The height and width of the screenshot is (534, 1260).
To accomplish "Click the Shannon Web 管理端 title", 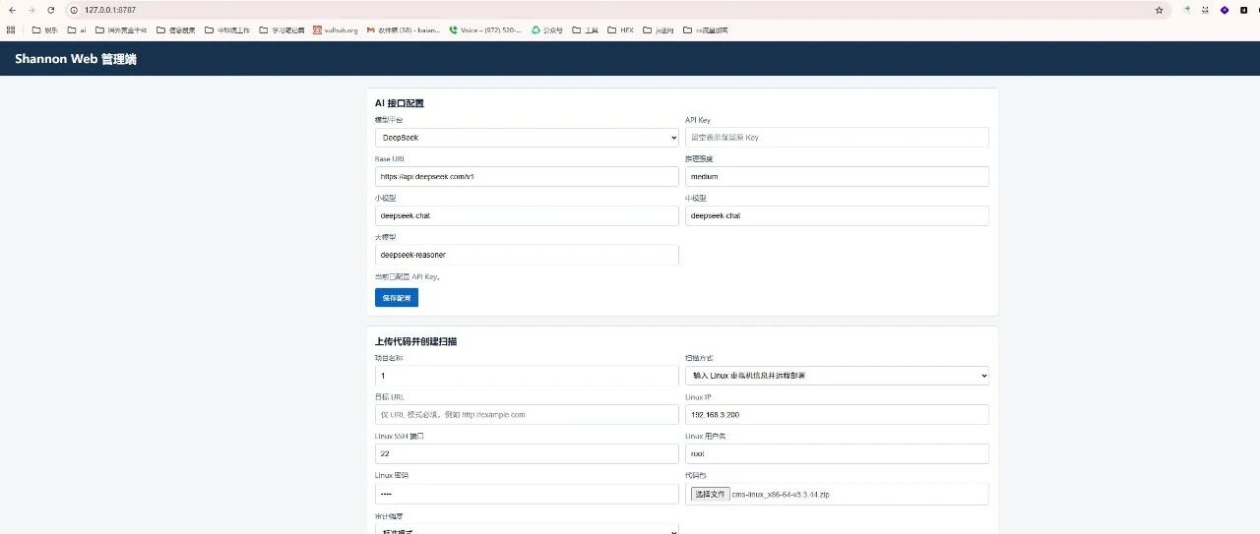I will click(76, 59).
